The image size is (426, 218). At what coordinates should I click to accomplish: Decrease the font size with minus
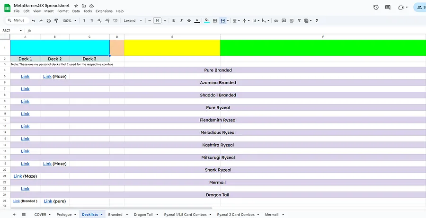(150, 21)
